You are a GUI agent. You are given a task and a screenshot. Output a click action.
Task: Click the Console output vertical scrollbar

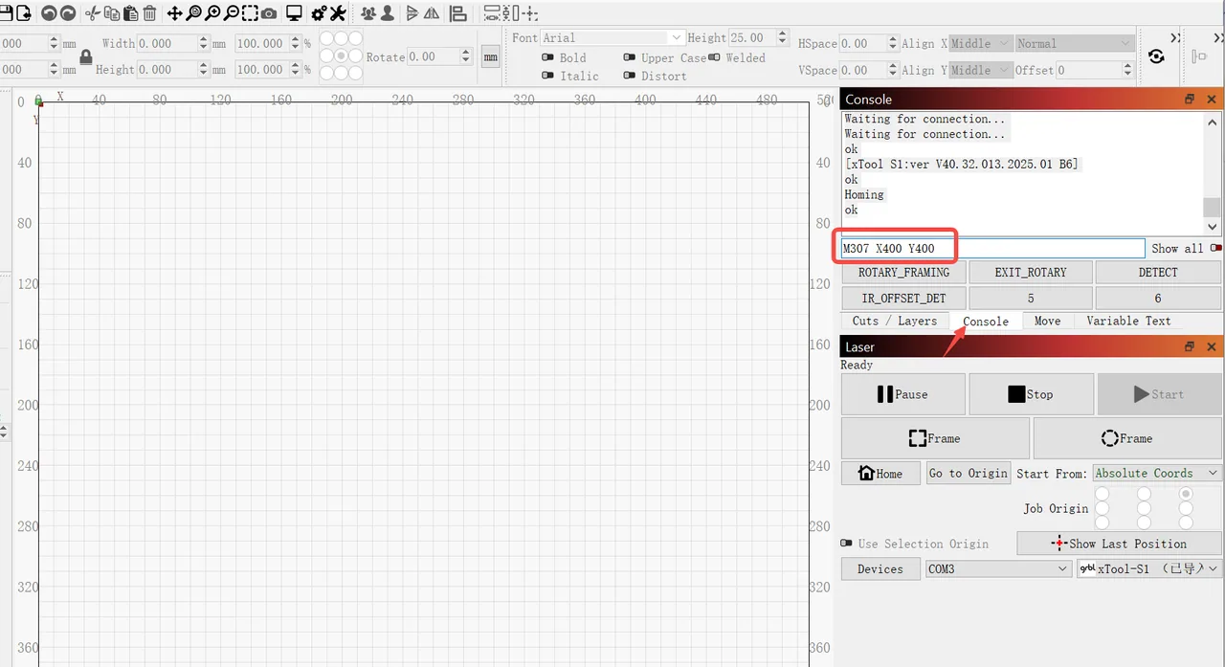click(x=1213, y=173)
